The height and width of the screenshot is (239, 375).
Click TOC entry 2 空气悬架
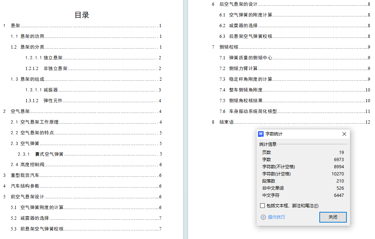coord(82,111)
